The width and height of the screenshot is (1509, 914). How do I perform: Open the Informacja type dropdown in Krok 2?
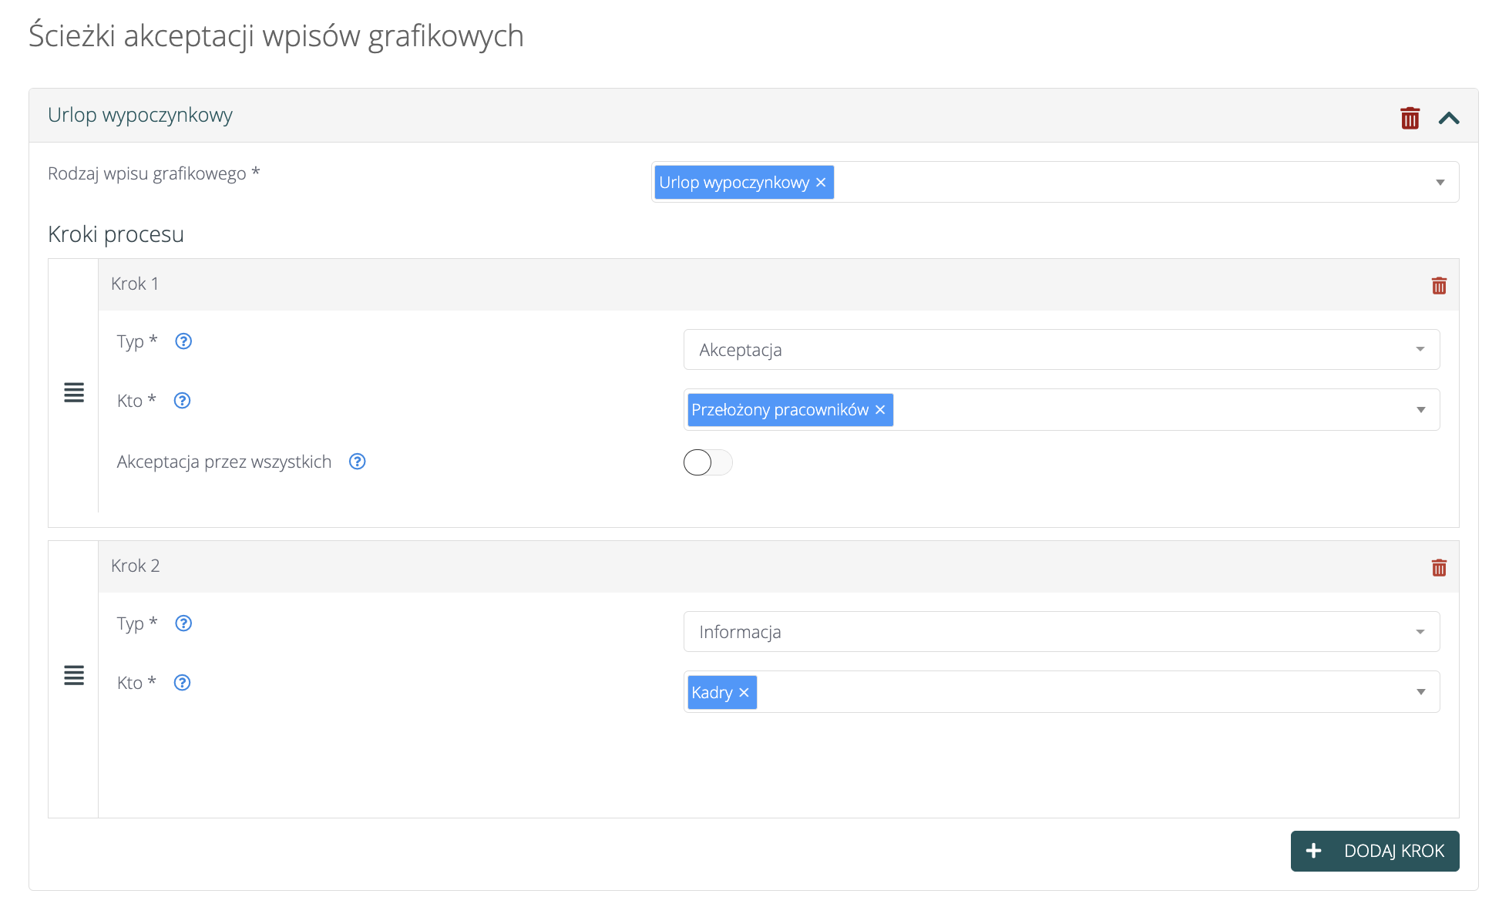click(x=1060, y=632)
